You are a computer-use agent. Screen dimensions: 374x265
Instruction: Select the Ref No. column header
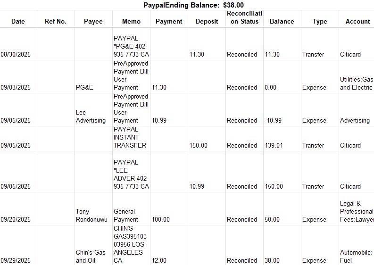pos(56,21)
